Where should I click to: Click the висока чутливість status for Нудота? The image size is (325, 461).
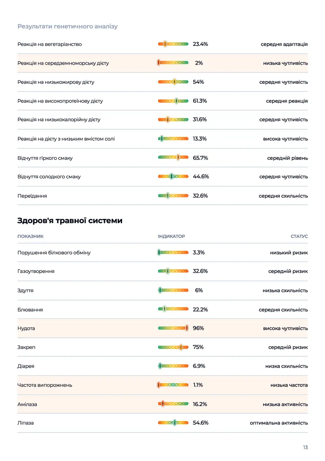click(285, 328)
